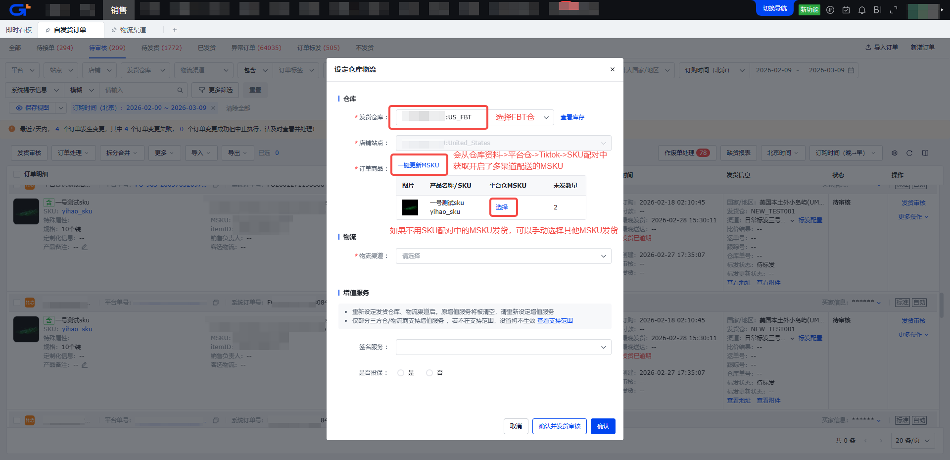Open 查看库存 link
The image size is (950, 460).
tap(572, 117)
